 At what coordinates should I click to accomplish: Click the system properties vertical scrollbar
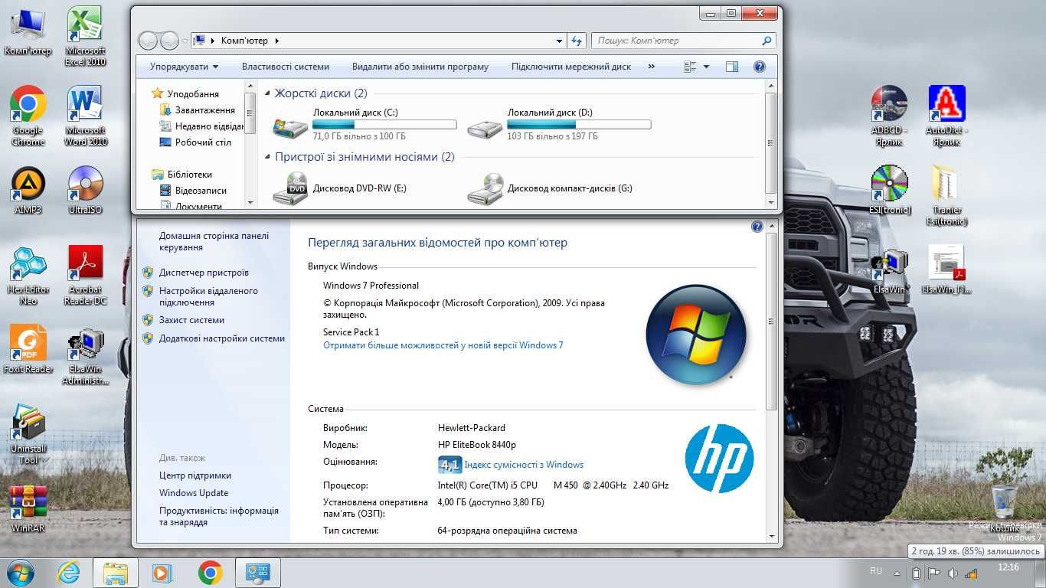[x=772, y=322]
